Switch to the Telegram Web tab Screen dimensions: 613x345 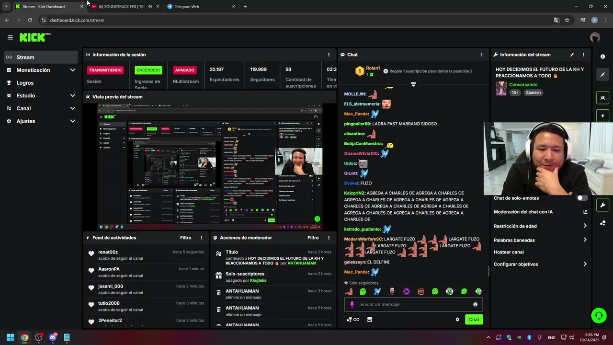pyautogui.click(x=200, y=7)
